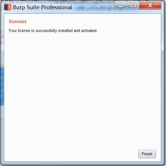Click the word "installed" in the message
The image size is (166, 166).
(65, 30)
